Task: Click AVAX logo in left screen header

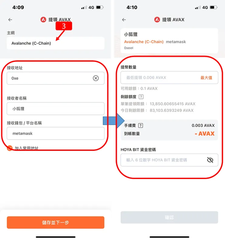Action: point(43,20)
